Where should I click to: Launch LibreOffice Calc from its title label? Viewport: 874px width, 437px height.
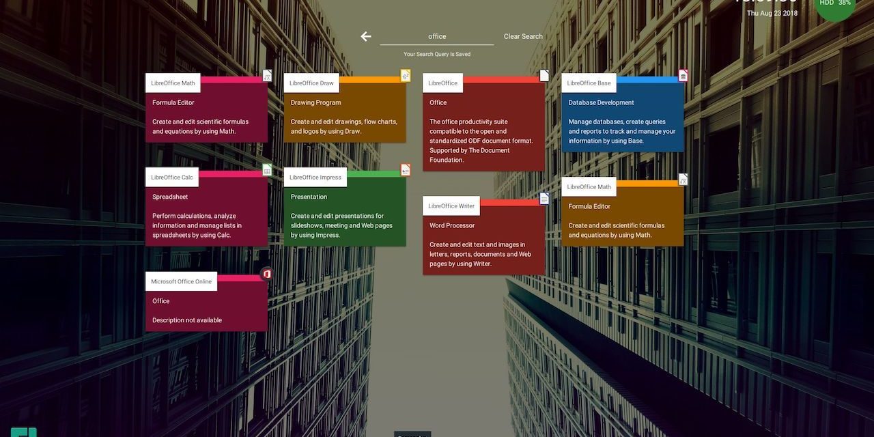(x=172, y=177)
